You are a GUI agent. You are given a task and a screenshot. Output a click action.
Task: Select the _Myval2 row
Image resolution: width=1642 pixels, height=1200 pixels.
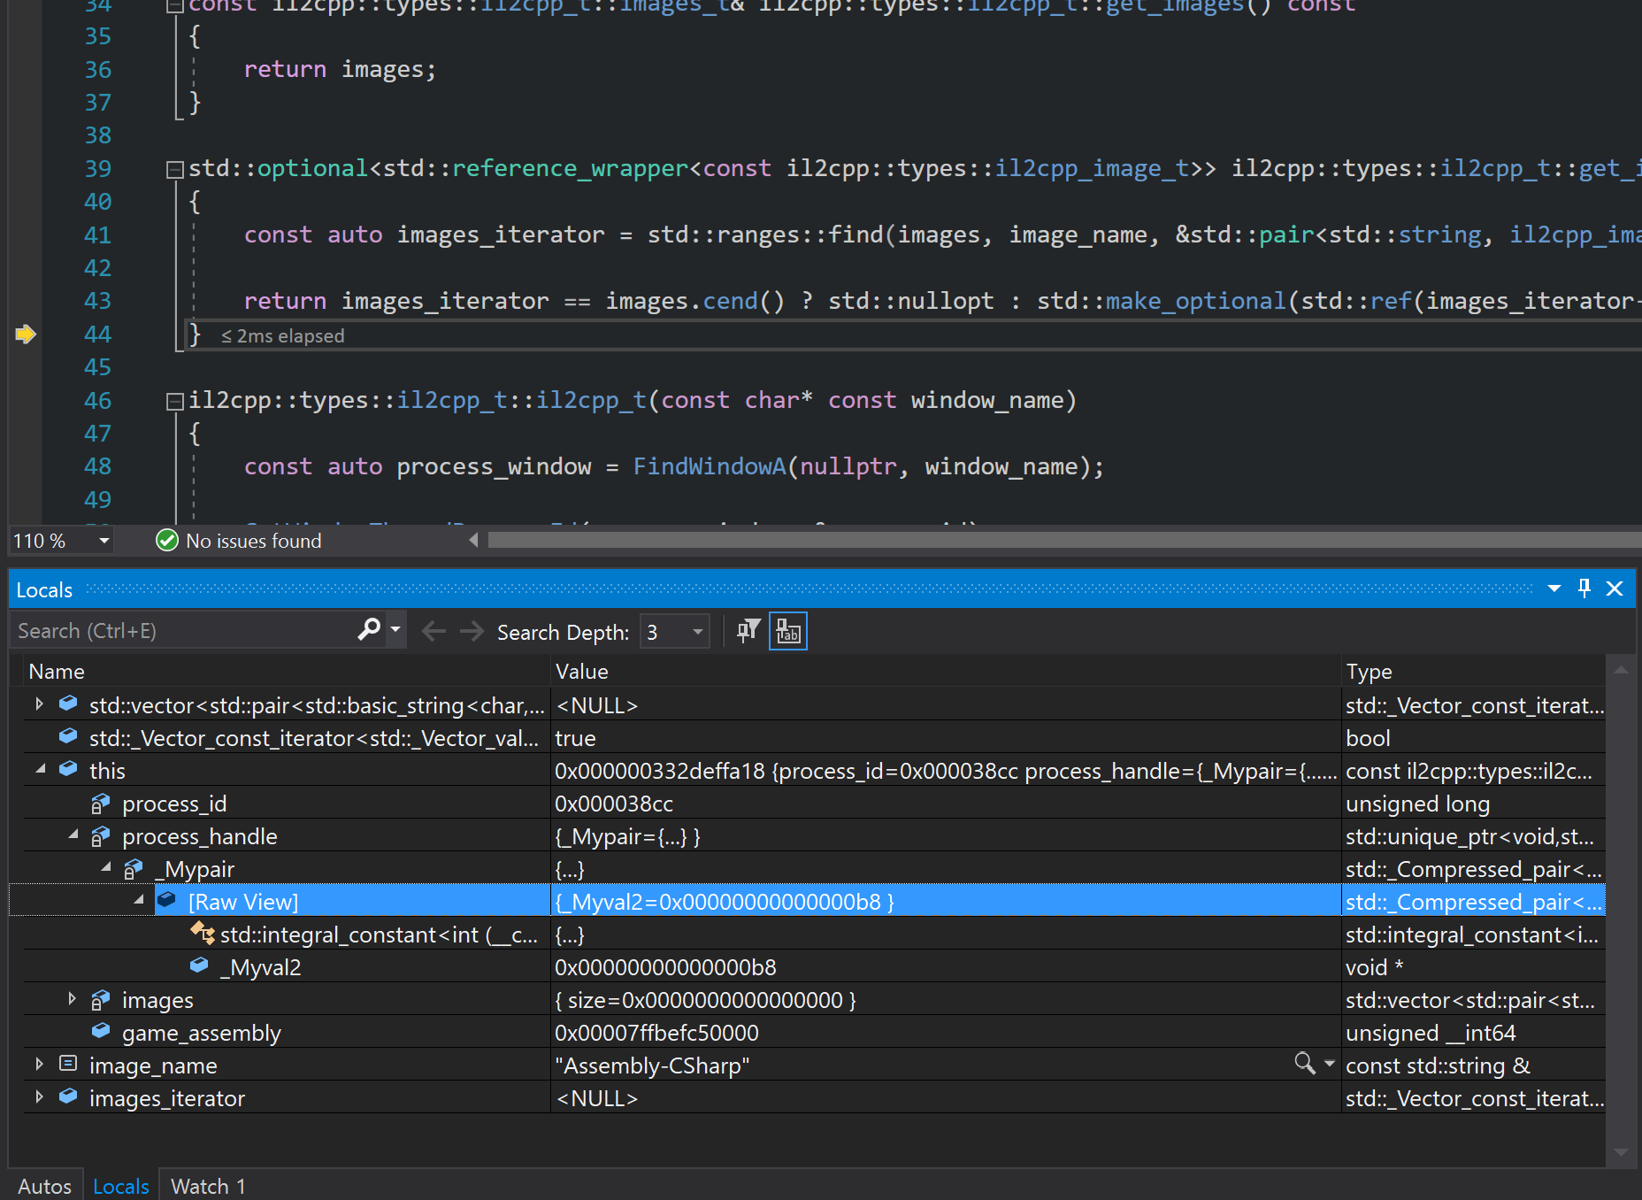[814, 967]
